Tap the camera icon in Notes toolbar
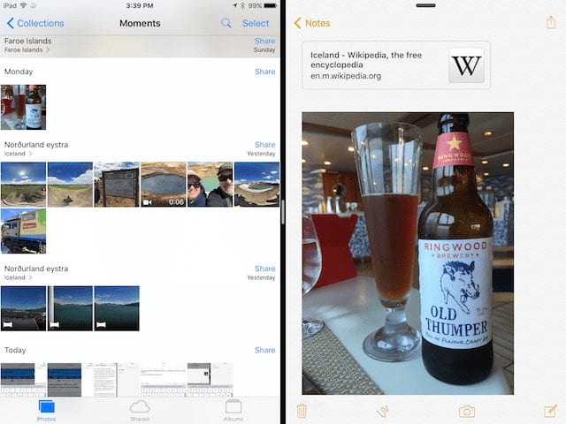The image size is (566, 424). click(466, 411)
